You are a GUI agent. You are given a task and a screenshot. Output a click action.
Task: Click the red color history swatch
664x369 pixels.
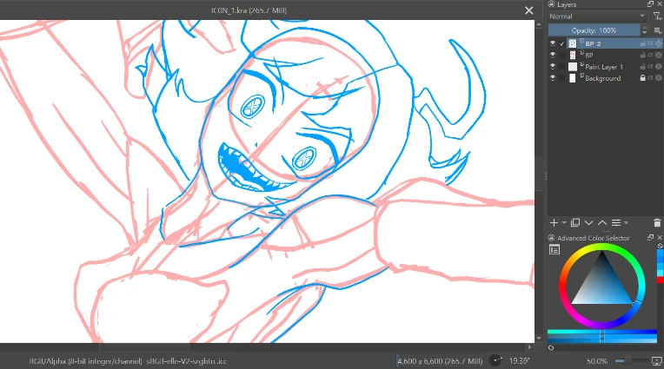pos(660,279)
